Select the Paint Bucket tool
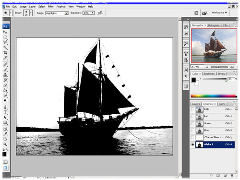Viewport: 240px width, 180px height. 5,90
